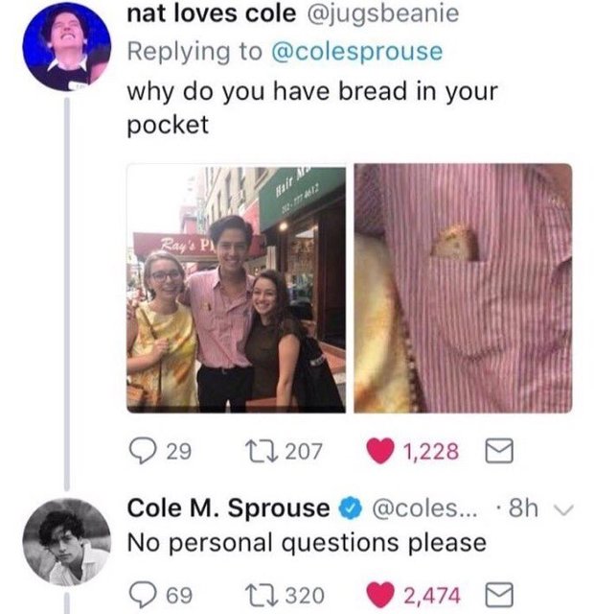Retweet the bread in pocket tweet
The height and width of the screenshot is (614, 594).
pyautogui.click(x=260, y=450)
